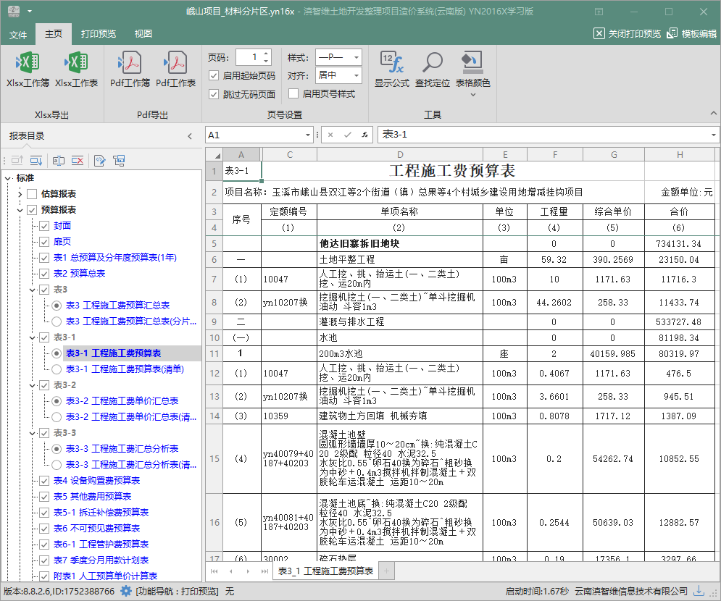Image resolution: width=721 pixels, height=601 pixels.
Task: Enable the 启用页号样式 checkbox
Action: coord(293,93)
